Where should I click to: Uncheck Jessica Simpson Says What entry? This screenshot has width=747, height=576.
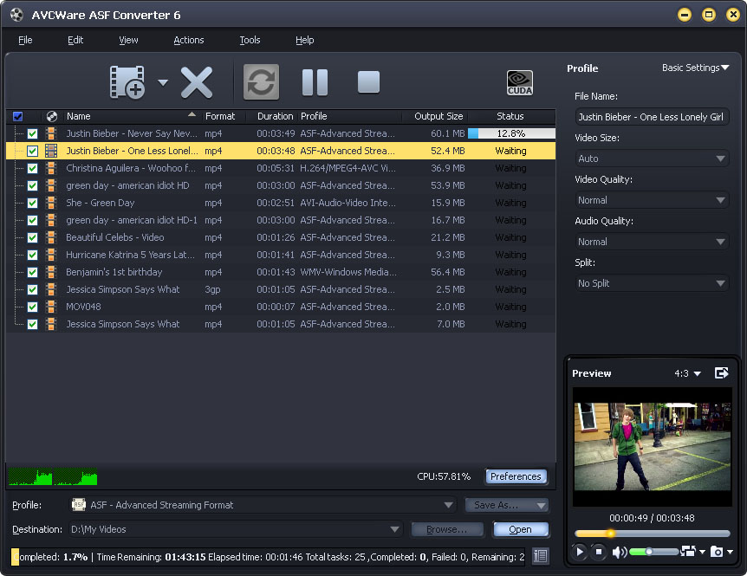pyautogui.click(x=34, y=289)
